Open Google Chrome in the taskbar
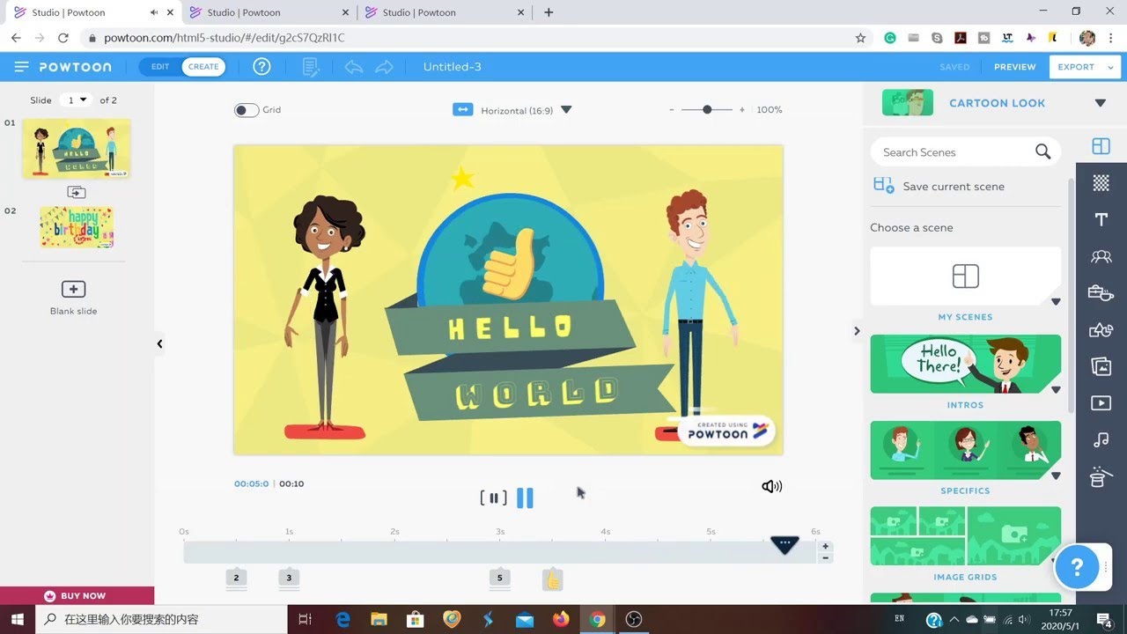Viewport: 1127px width, 634px height. pos(597,619)
